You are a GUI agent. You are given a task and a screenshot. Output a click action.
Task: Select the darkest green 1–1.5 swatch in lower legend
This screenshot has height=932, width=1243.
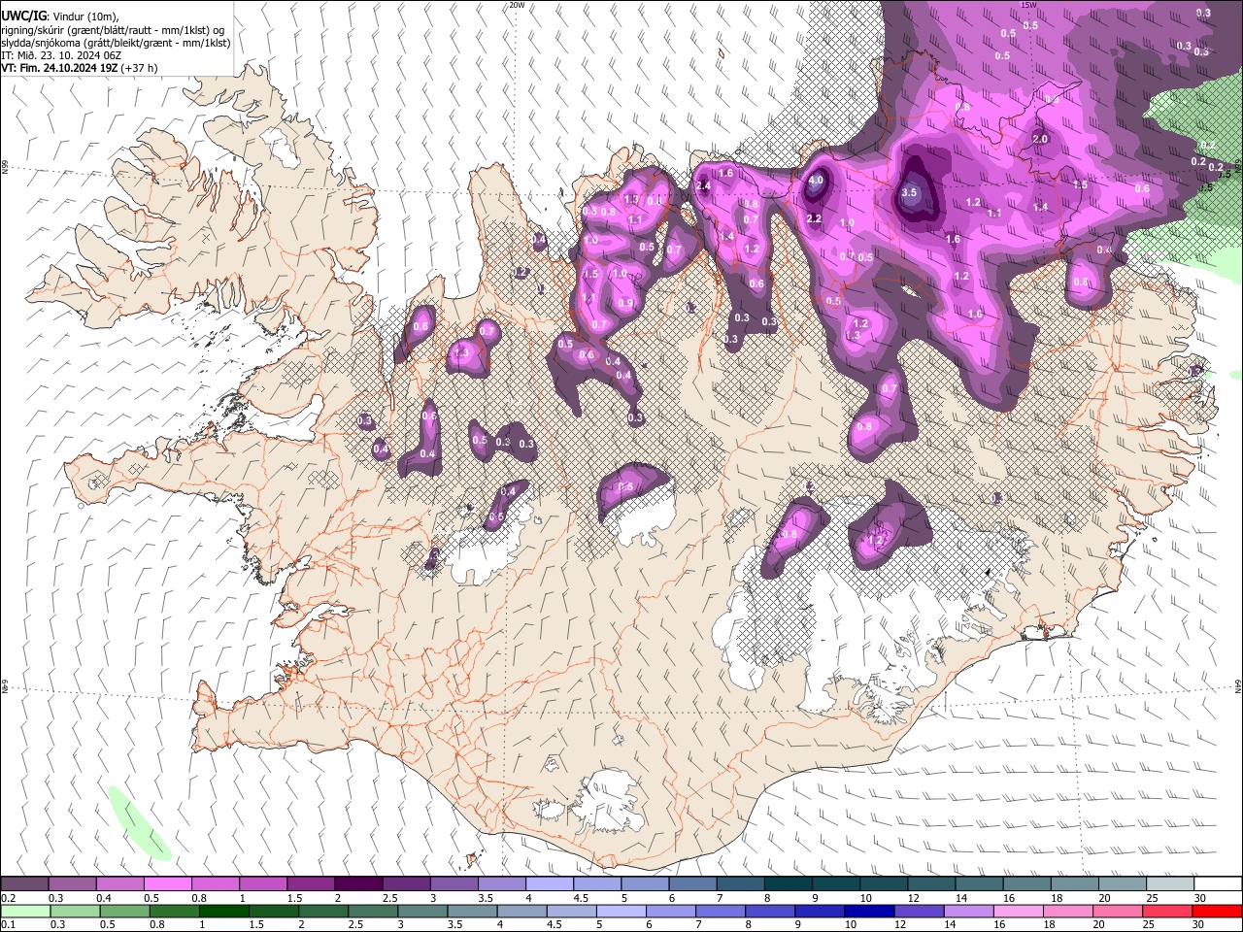coord(223,911)
